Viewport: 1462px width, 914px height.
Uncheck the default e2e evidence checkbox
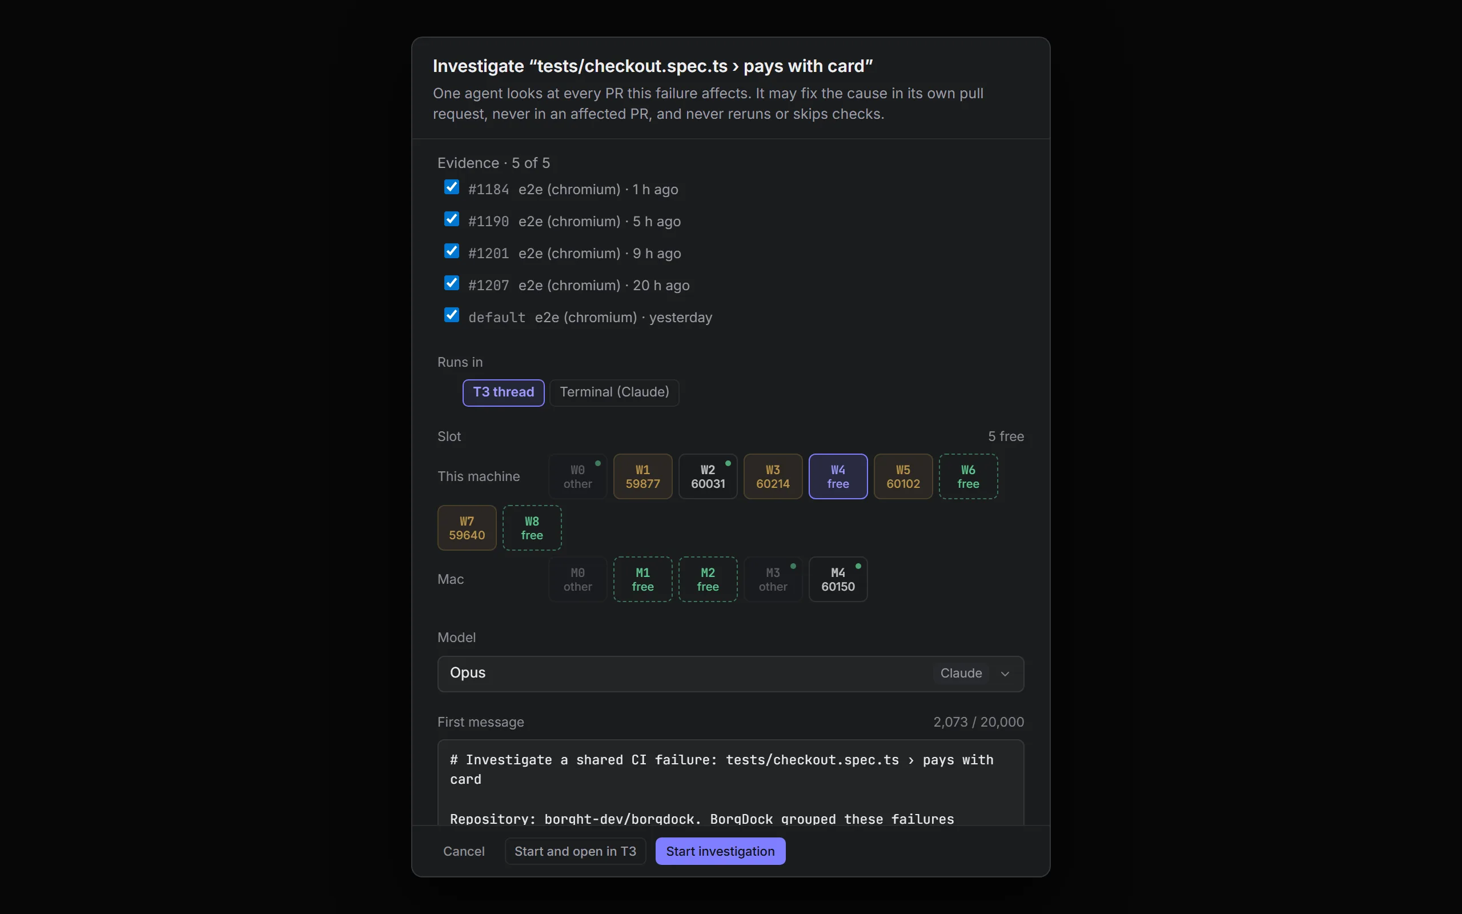(x=451, y=315)
